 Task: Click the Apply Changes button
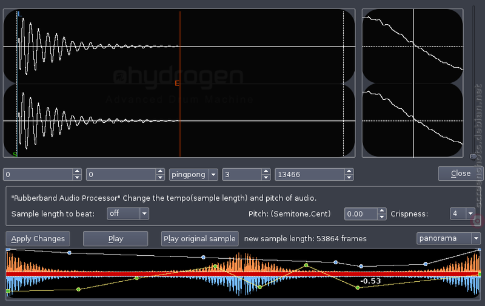[x=38, y=239]
